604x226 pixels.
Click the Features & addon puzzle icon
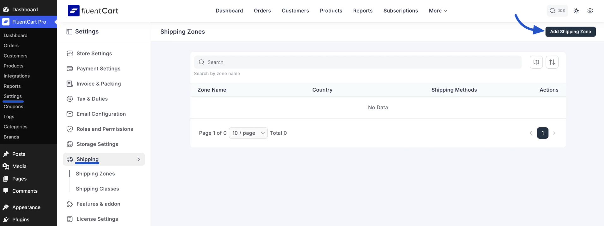pos(70,204)
